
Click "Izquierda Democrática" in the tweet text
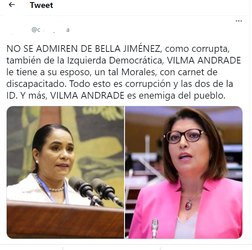(x=115, y=61)
